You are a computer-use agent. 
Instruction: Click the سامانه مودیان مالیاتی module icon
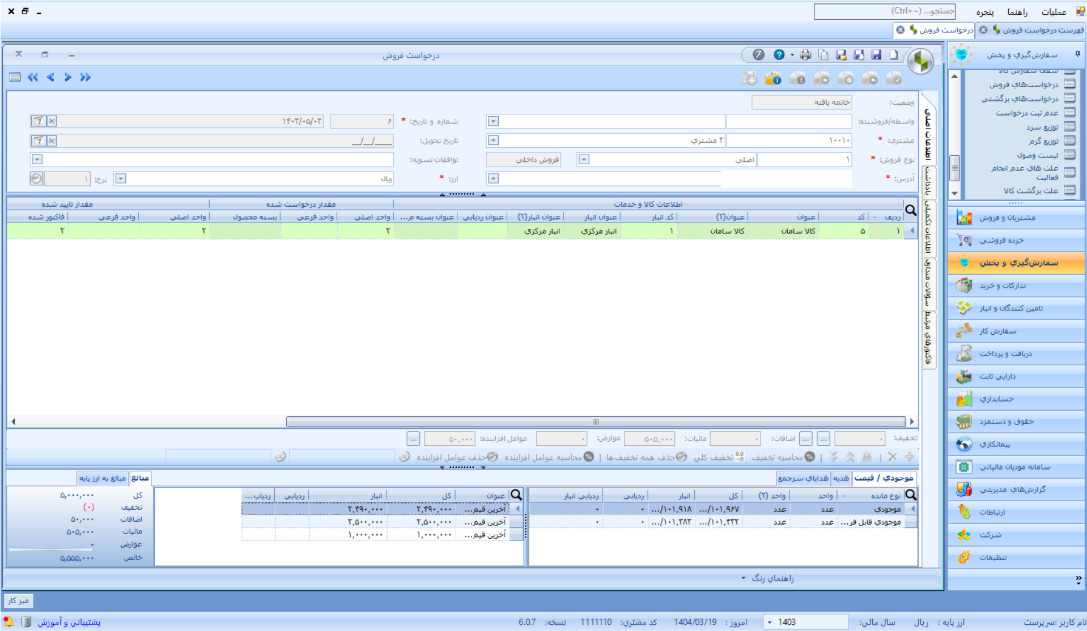point(964,467)
